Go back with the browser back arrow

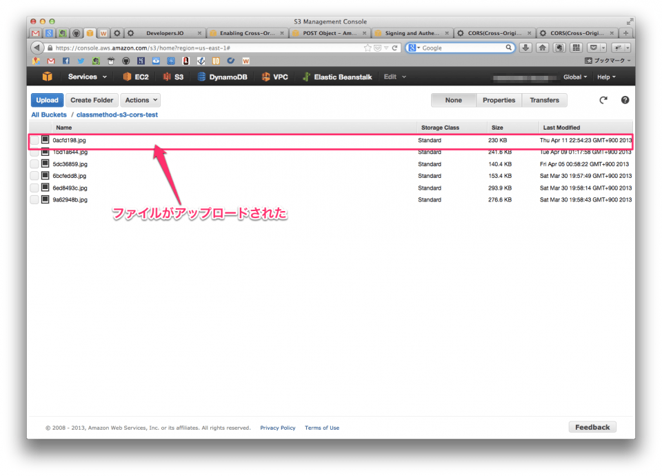pyautogui.click(x=37, y=48)
